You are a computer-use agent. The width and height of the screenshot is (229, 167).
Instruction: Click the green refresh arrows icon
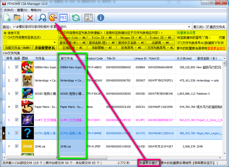[x=76, y=18]
